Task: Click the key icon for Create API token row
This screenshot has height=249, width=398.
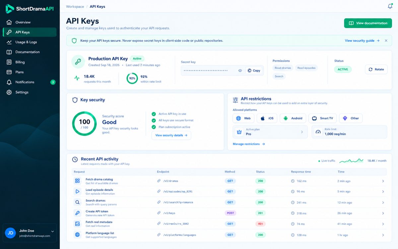Action: coord(77,213)
